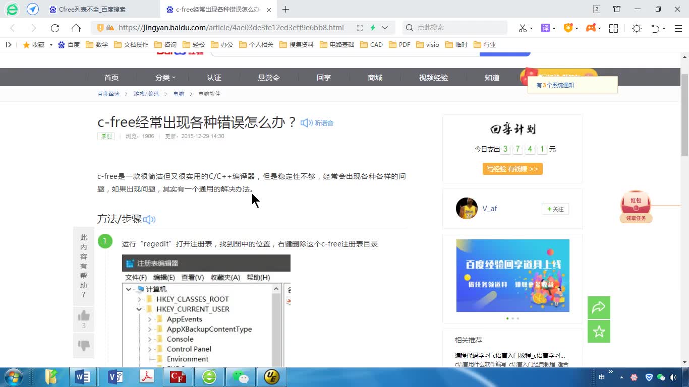689x387 pixels.
Task: Click the thumbs-down icon
Action: (84, 346)
